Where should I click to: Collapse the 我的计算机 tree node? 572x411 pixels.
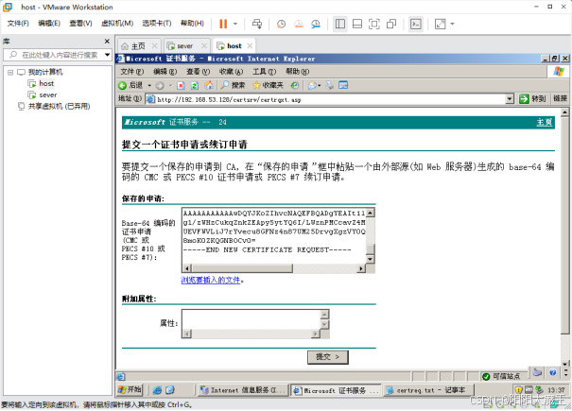click(10, 72)
